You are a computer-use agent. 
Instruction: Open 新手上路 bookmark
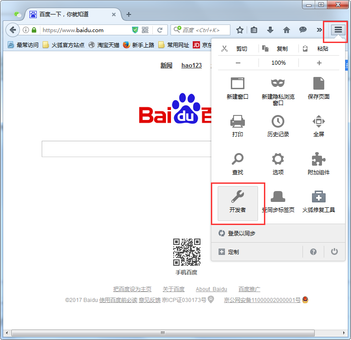pos(139,45)
